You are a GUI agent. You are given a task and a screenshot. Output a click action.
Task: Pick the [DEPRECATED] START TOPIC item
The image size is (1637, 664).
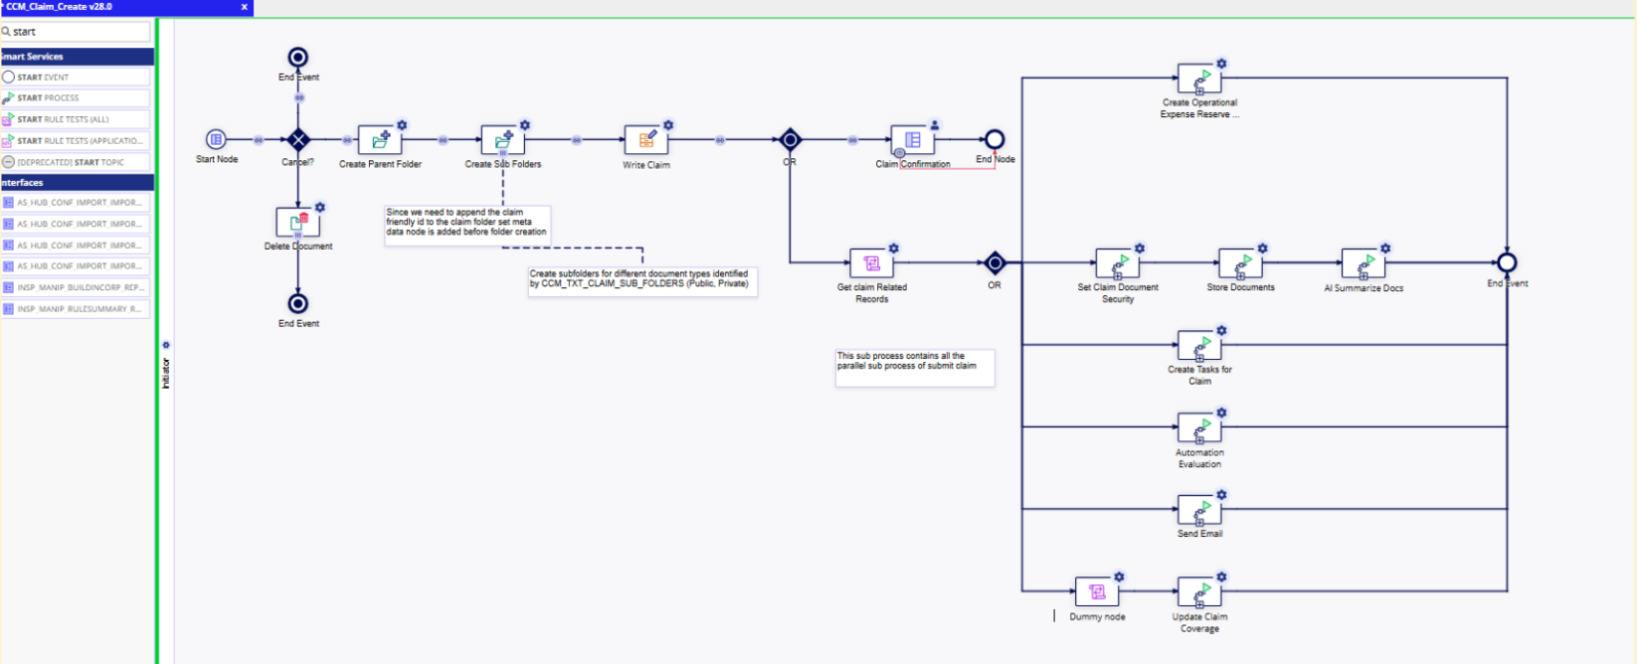pyautogui.click(x=76, y=162)
